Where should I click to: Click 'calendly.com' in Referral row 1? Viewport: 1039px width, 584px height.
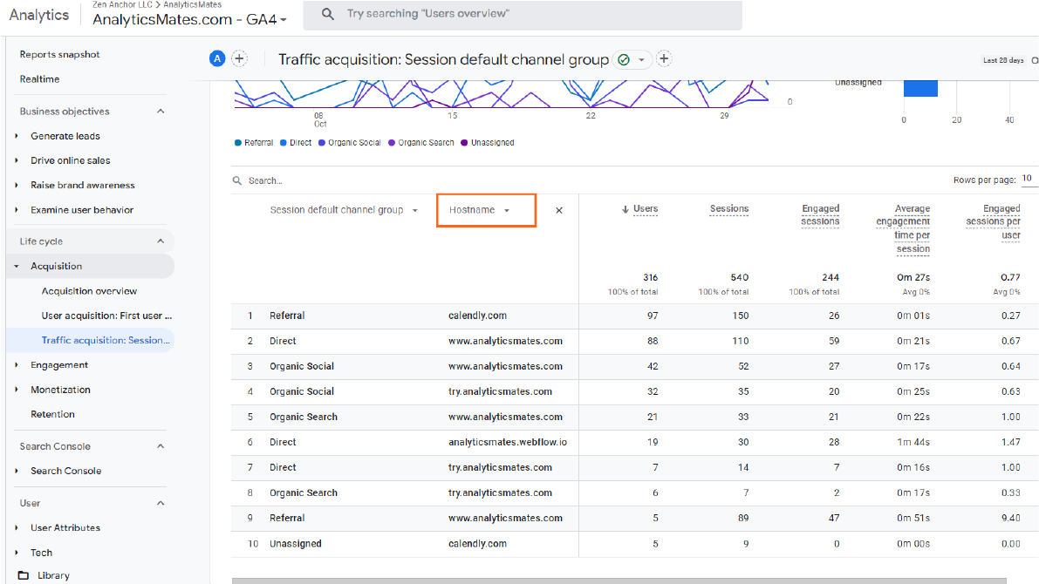477,316
